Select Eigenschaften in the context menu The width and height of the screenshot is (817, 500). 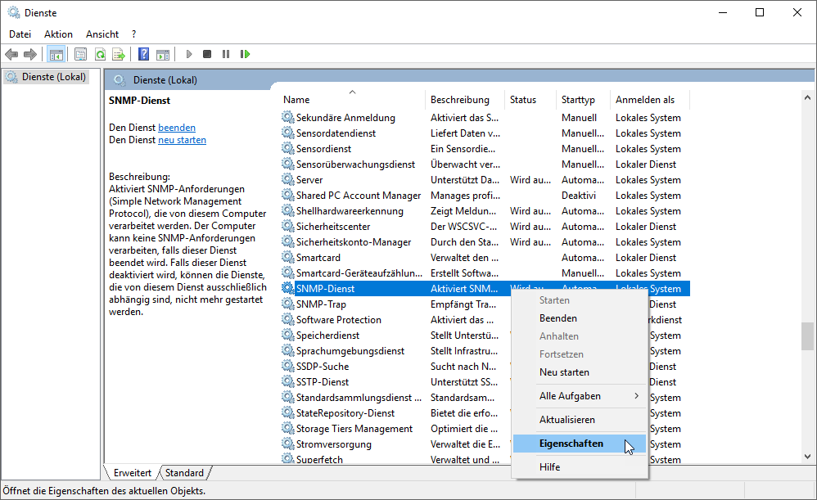click(x=580, y=444)
